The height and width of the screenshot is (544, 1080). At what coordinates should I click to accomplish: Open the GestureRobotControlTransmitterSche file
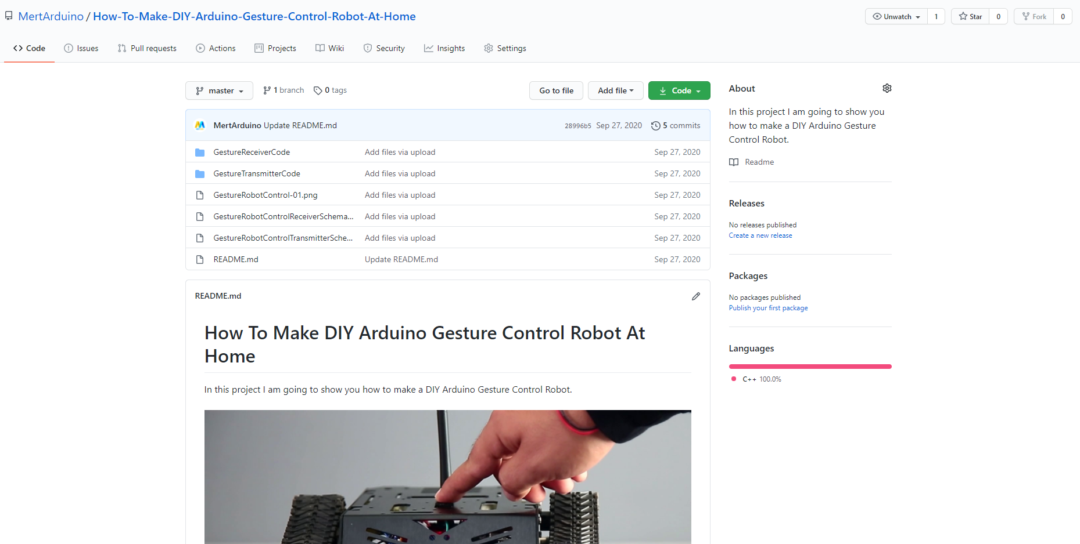tap(283, 238)
